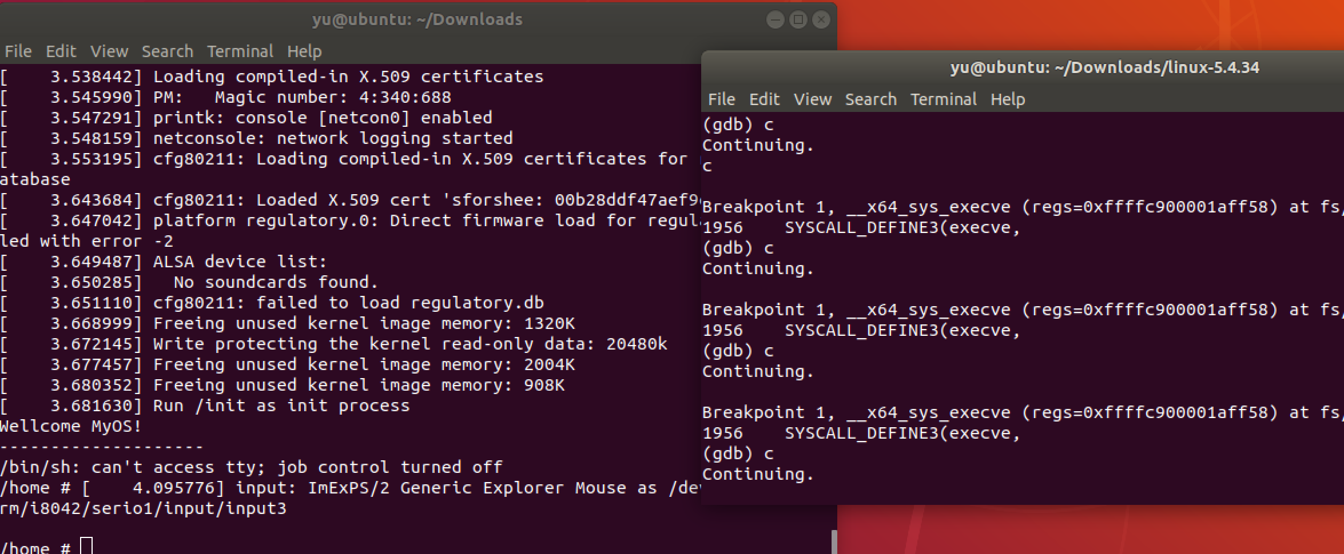Open Help menu in Downloads terminal
The image size is (1344, 554).
(304, 51)
